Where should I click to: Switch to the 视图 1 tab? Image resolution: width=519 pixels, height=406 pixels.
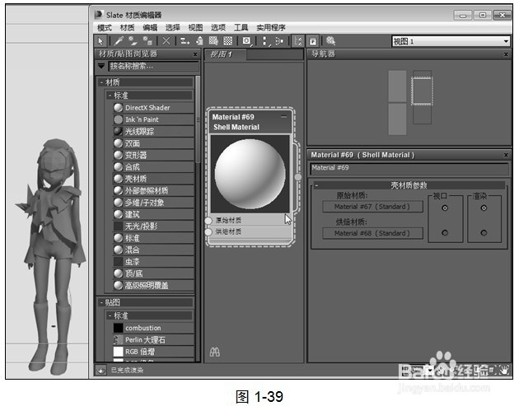(x=225, y=54)
